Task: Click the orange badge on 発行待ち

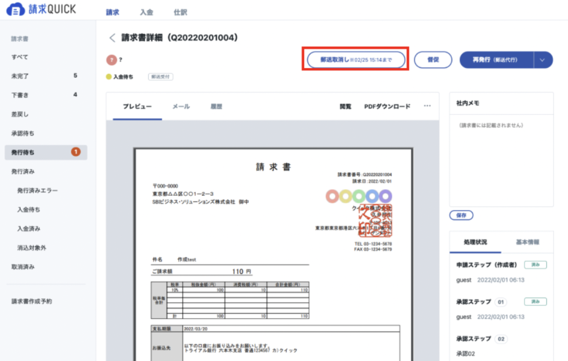Action: 76,152
